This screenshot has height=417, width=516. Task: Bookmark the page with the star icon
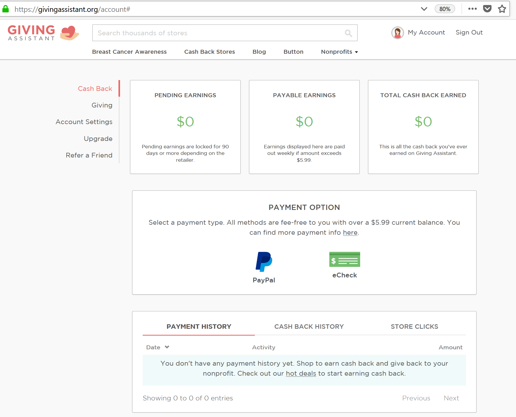pyautogui.click(x=502, y=9)
